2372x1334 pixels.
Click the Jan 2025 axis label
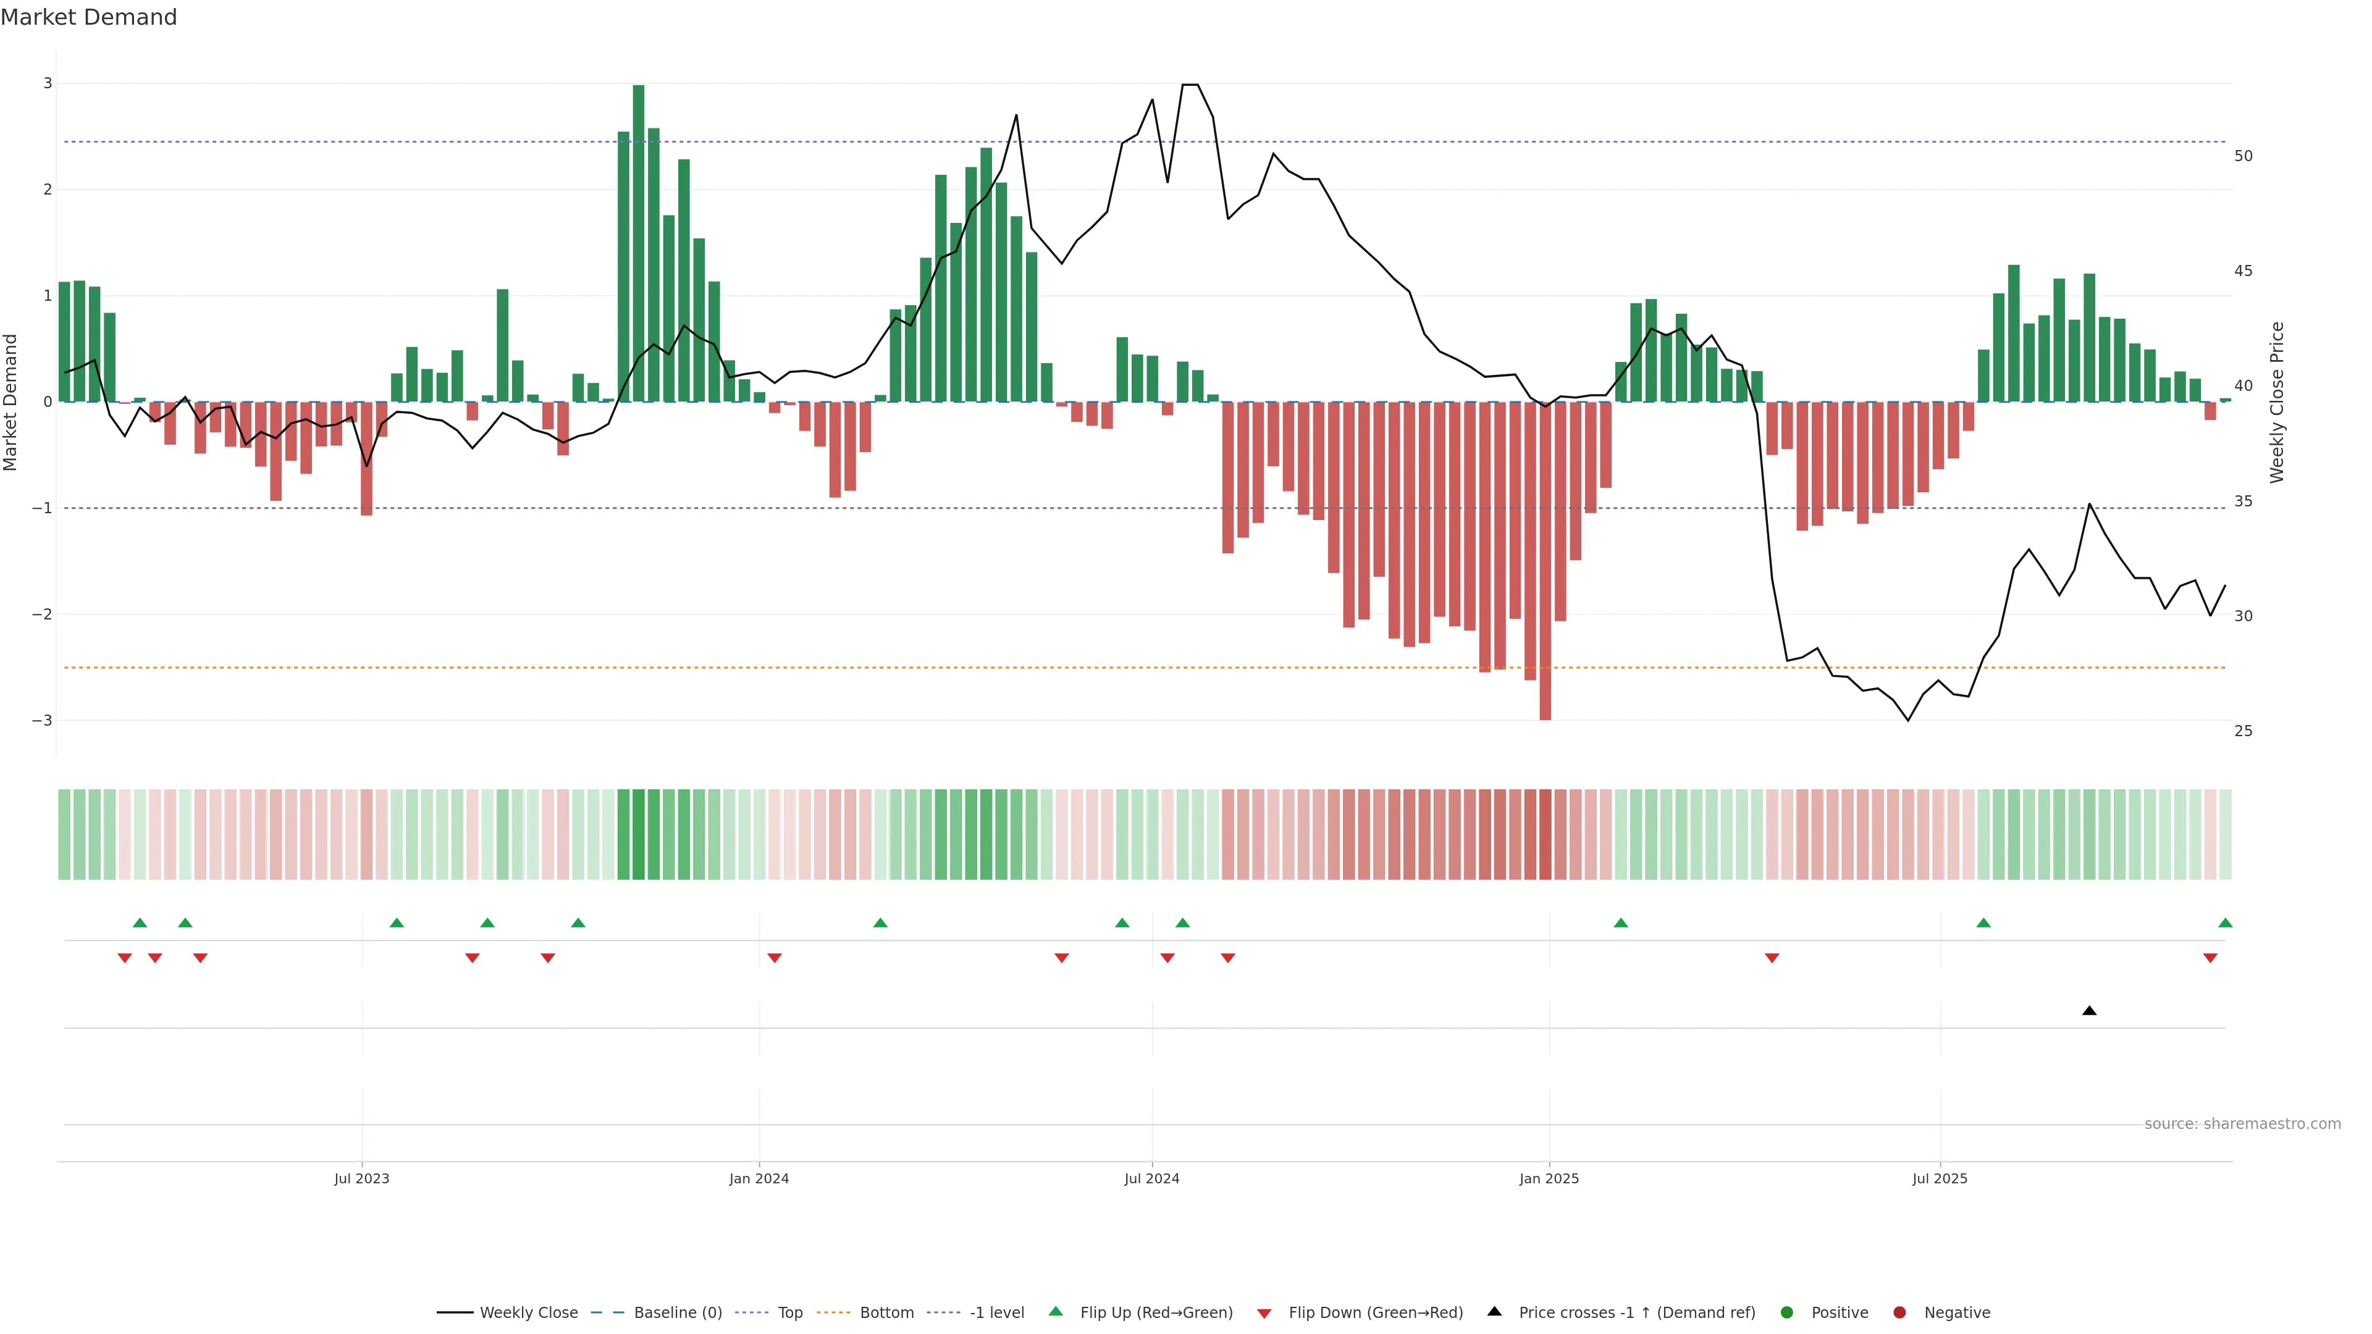coord(1549,1178)
